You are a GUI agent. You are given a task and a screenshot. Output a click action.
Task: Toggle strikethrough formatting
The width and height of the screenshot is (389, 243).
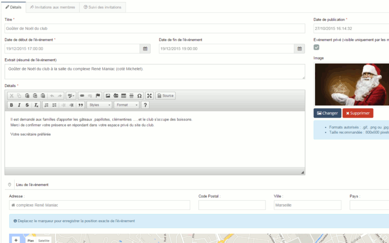coord(27,105)
